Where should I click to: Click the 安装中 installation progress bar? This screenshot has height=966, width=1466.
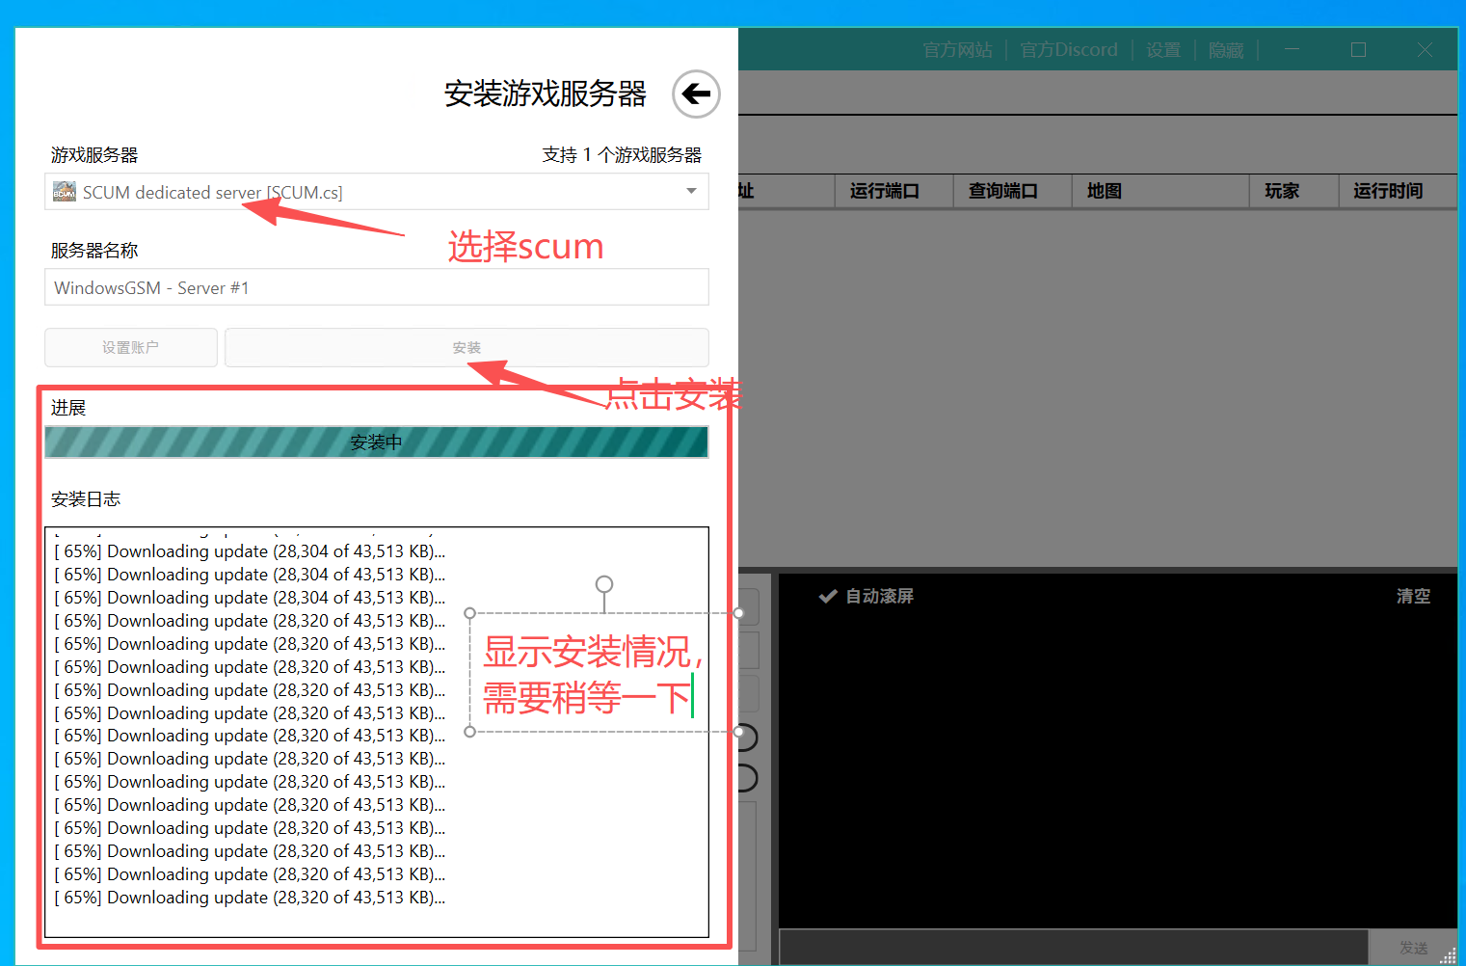pyautogui.click(x=376, y=442)
